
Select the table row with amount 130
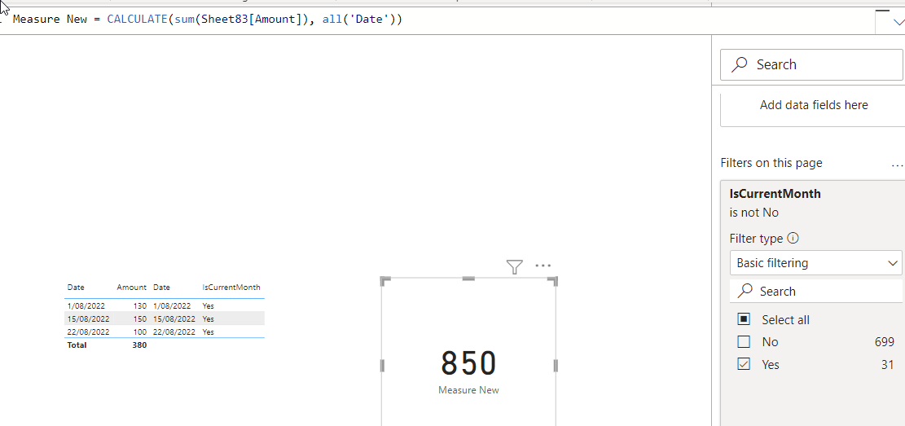165,306
